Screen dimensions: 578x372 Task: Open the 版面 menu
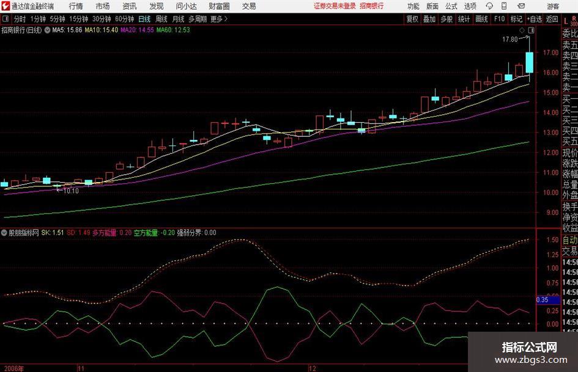pos(432,6)
